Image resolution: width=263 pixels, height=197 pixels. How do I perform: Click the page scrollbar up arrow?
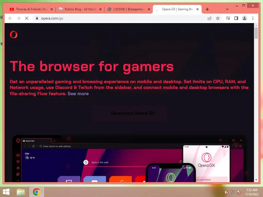[256, 25]
